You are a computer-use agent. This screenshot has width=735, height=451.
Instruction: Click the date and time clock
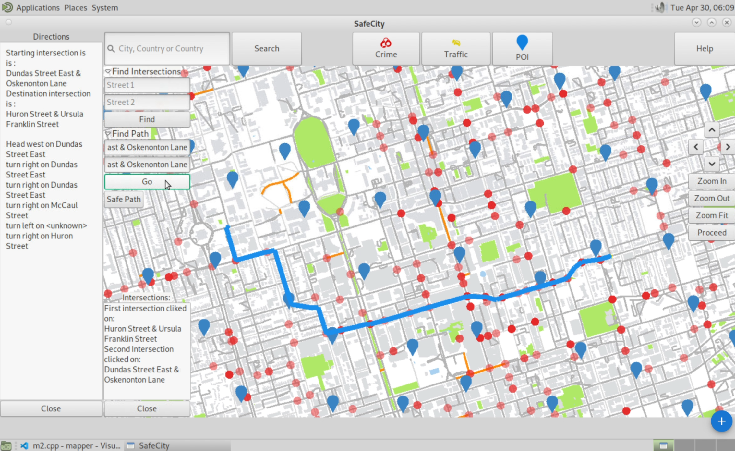pos(702,7)
